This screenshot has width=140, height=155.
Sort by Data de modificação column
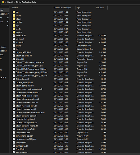[62, 8]
